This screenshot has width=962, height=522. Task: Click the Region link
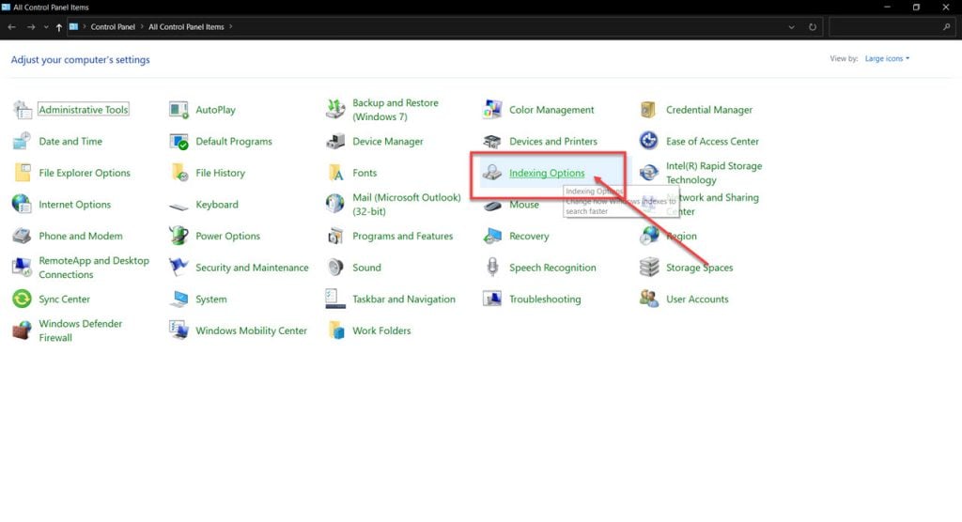[681, 237]
